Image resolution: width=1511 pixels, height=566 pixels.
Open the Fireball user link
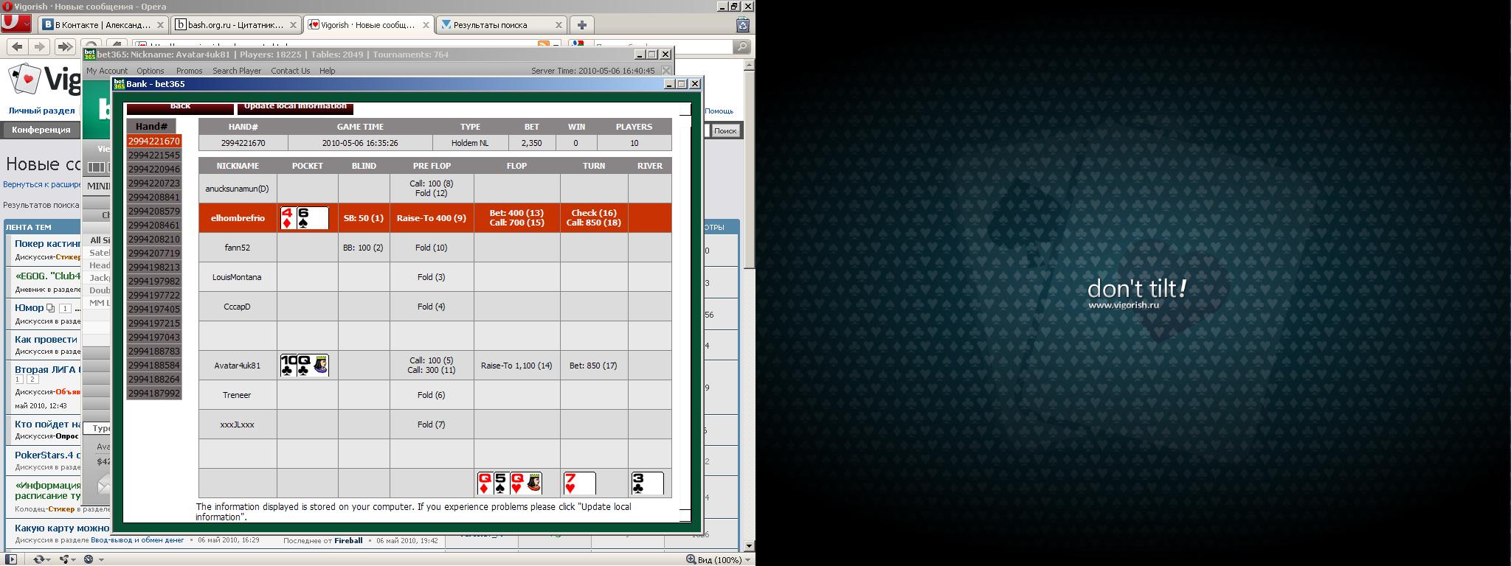point(348,540)
